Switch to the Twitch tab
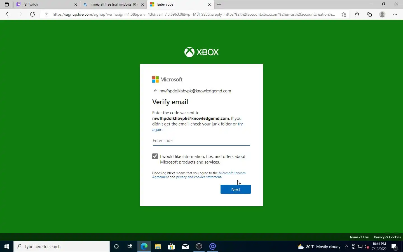 click(x=47, y=4)
